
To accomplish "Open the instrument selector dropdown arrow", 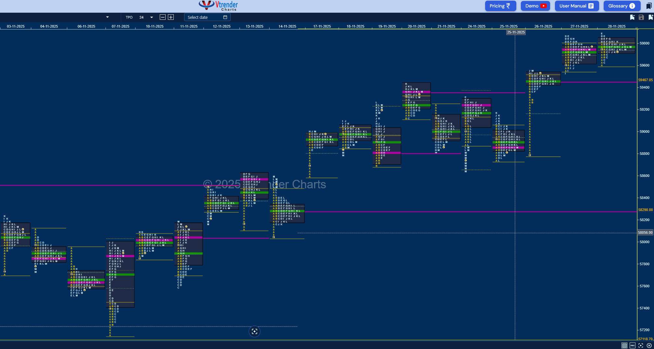I will point(107,17).
